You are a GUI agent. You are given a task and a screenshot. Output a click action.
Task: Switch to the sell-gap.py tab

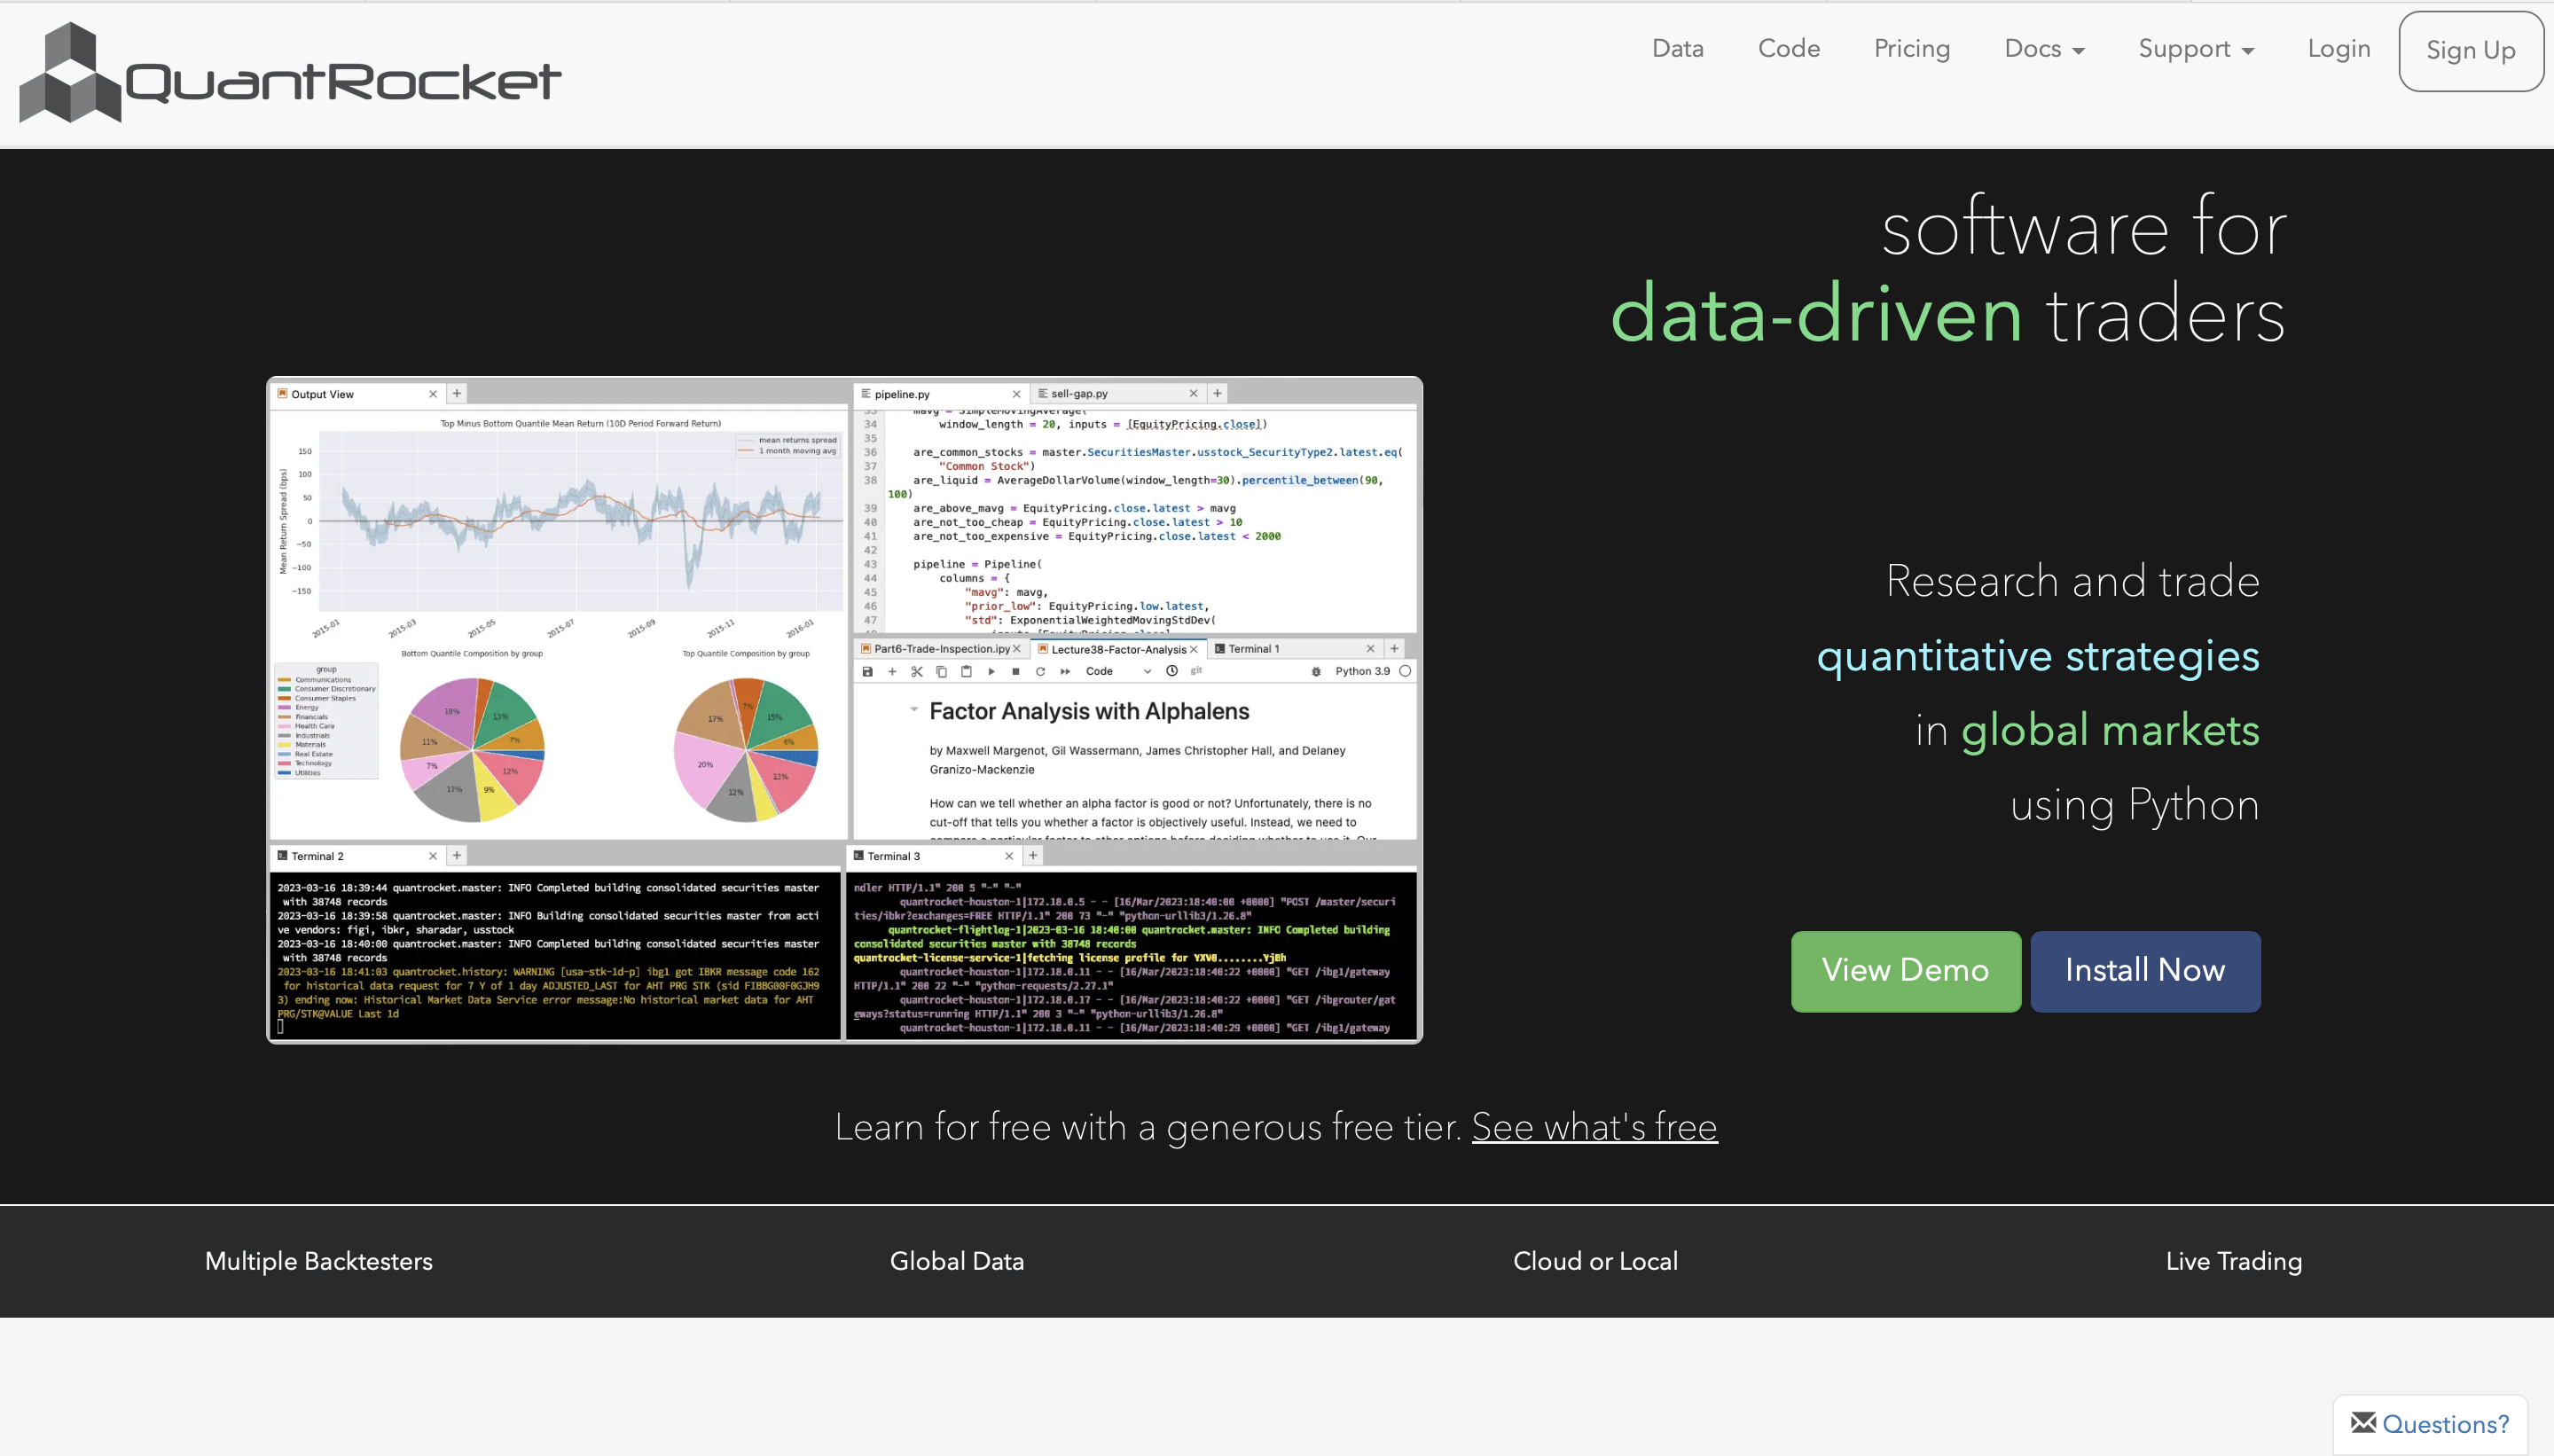(x=1079, y=394)
